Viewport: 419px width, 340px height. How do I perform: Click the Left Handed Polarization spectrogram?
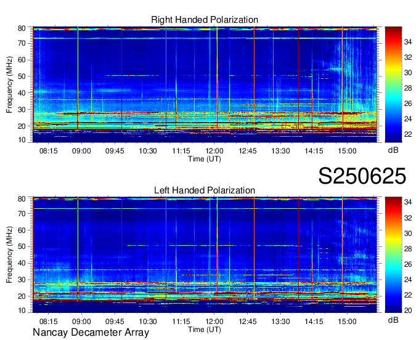205,255
